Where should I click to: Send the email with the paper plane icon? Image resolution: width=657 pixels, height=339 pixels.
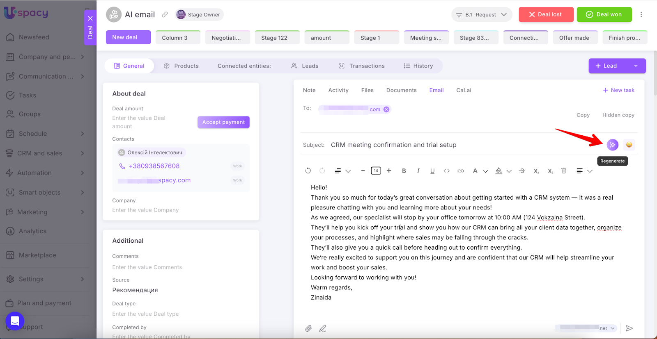[x=629, y=328]
